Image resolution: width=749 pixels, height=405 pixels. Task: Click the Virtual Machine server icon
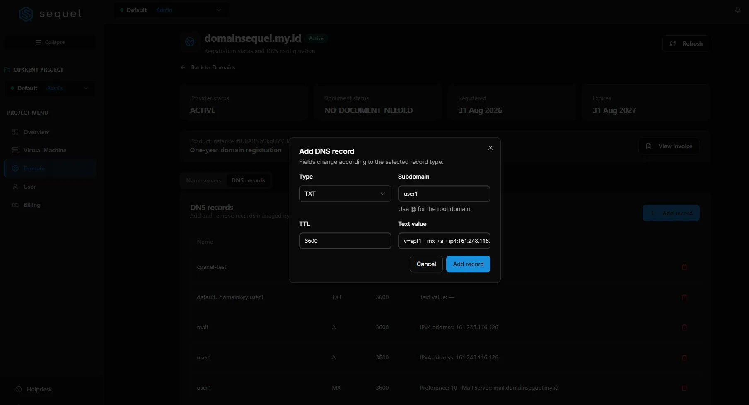click(x=15, y=150)
